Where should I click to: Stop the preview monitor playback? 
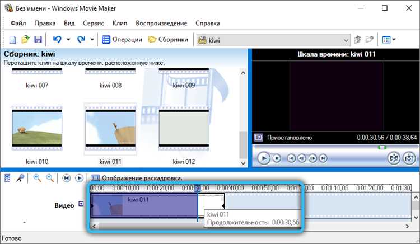(x=277, y=158)
